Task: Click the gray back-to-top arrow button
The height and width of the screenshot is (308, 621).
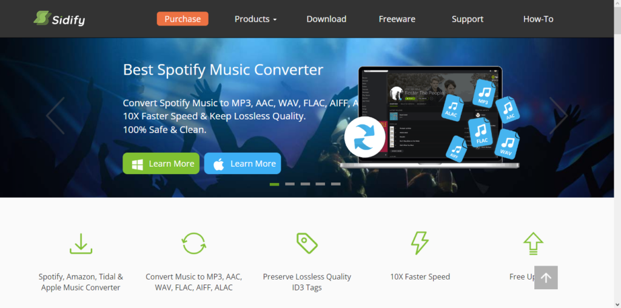Action: pyautogui.click(x=546, y=278)
